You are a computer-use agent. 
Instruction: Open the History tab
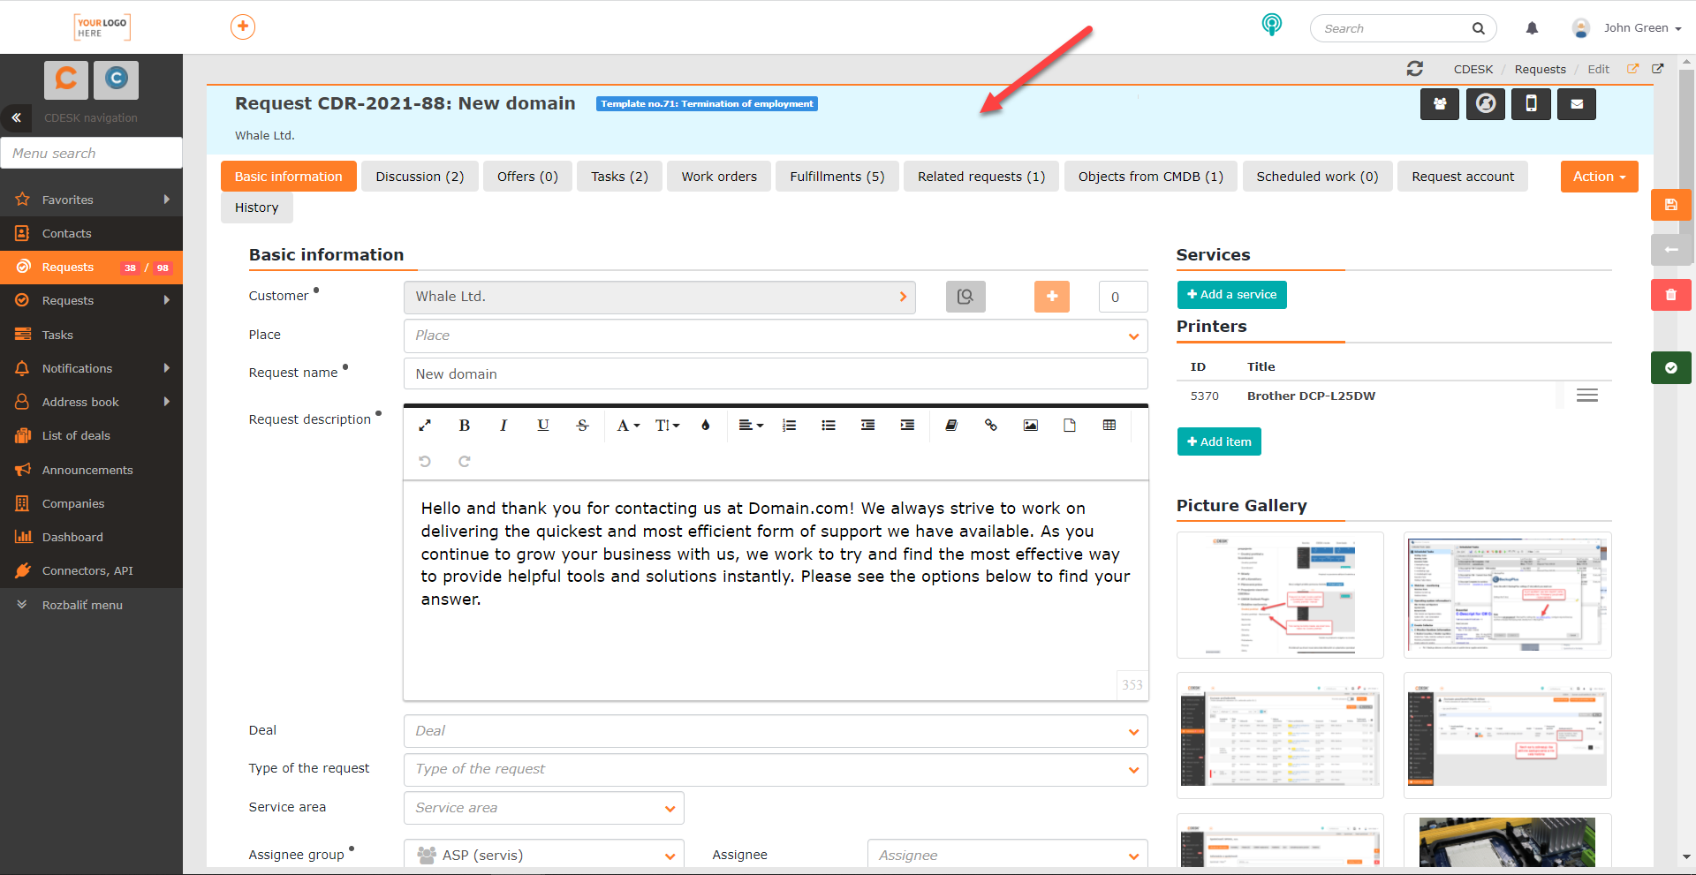pos(256,207)
